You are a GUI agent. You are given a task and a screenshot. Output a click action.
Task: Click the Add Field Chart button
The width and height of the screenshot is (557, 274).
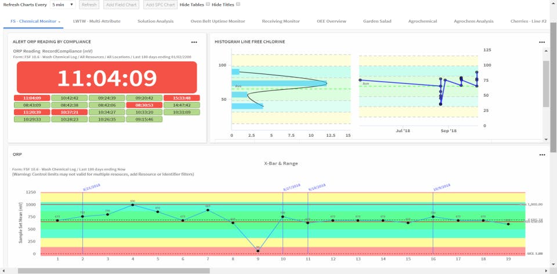pyautogui.click(x=121, y=5)
